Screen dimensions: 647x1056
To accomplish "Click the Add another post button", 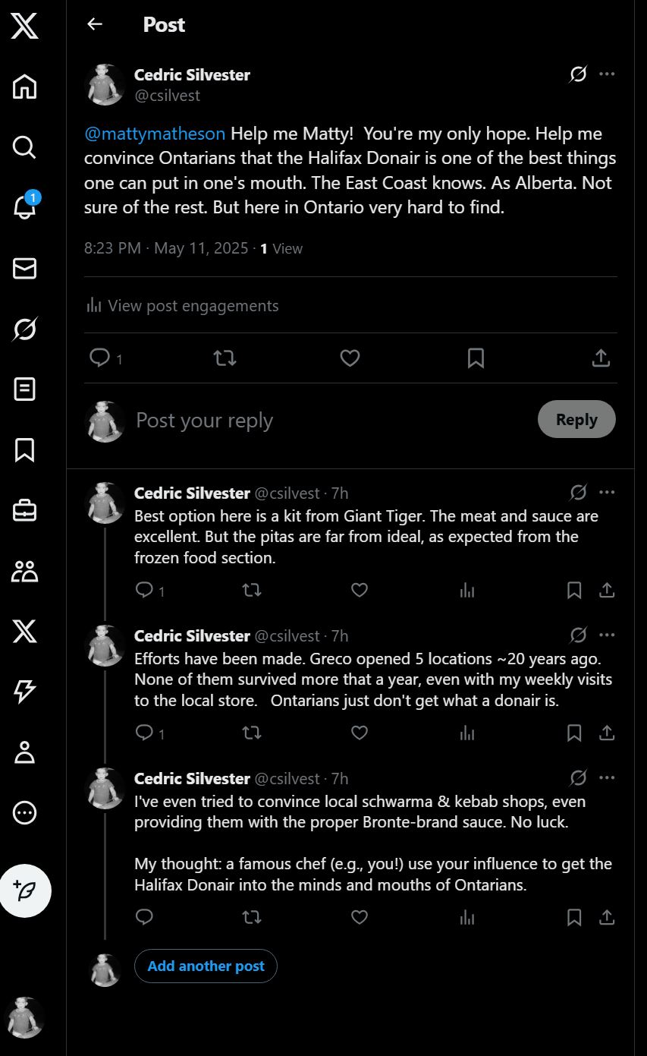I will tap(206, 966).
